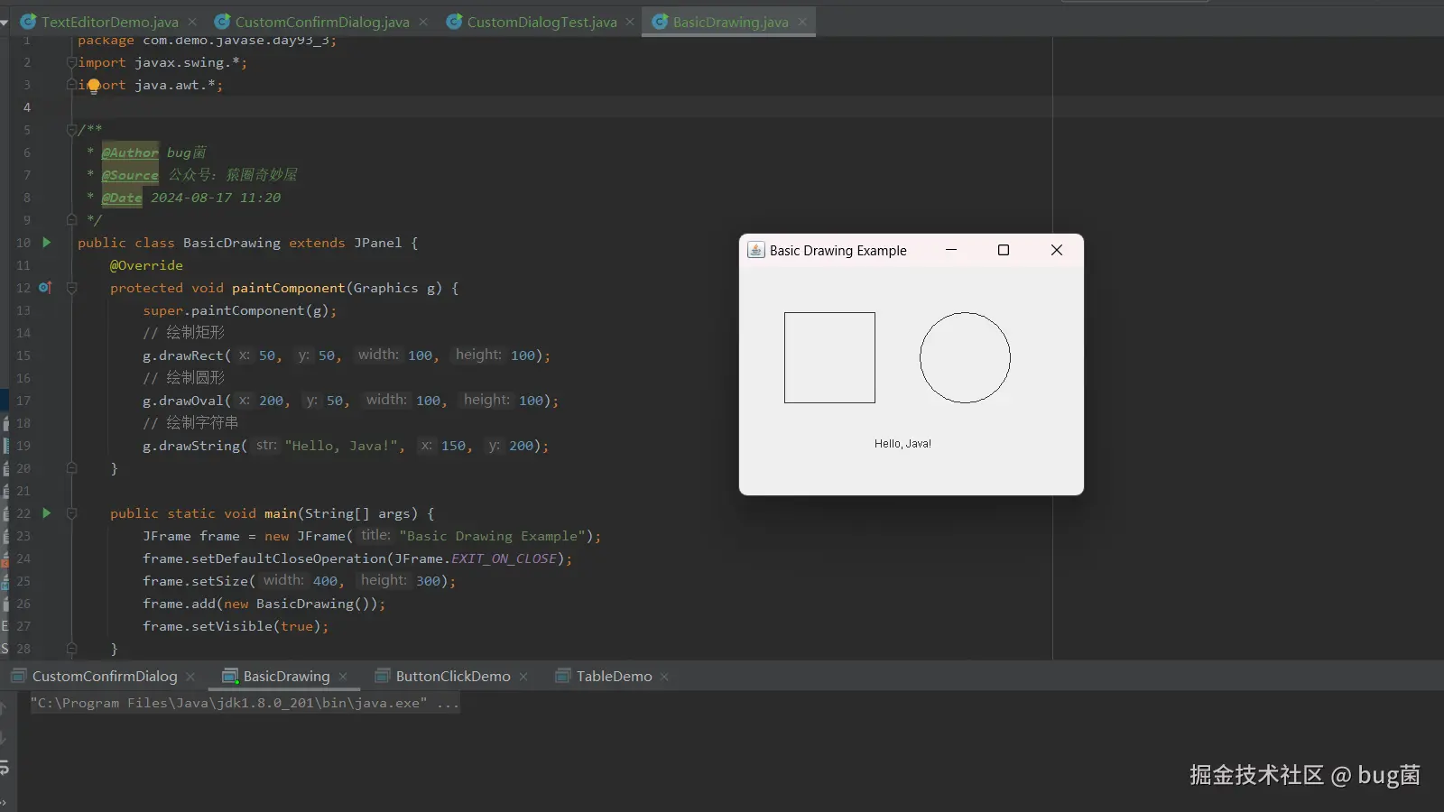Open the TextEditorDemo.java tab
This screenshot has width=1444, height=812.
(109, 22)
